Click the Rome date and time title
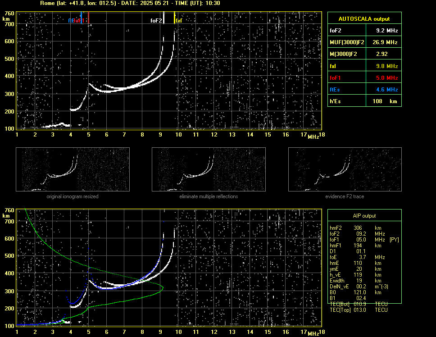436x337 pixels. (x=130, y=3)
